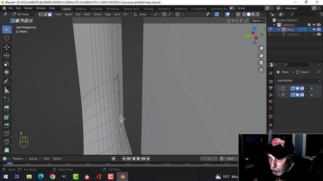Toggle Bevel modifier edit mode display
Screen dimensions: 323x181
[x=293, y=88]
